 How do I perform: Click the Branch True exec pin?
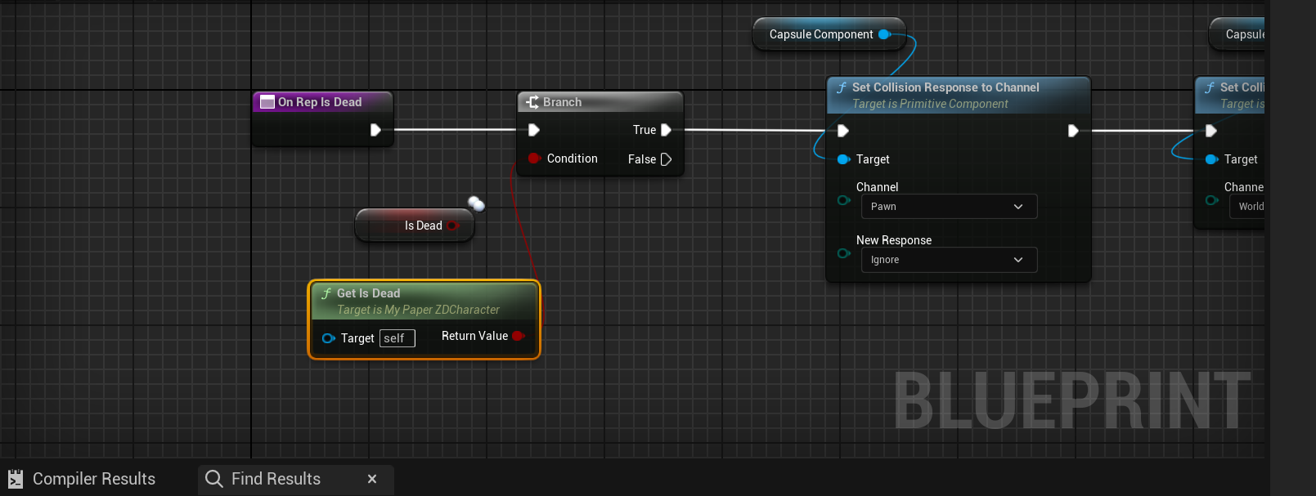pos(666,130)
